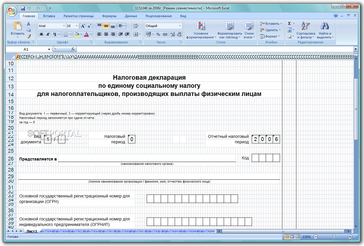Save the workbook from the quick access toolbar

click(x=23, y=8)
